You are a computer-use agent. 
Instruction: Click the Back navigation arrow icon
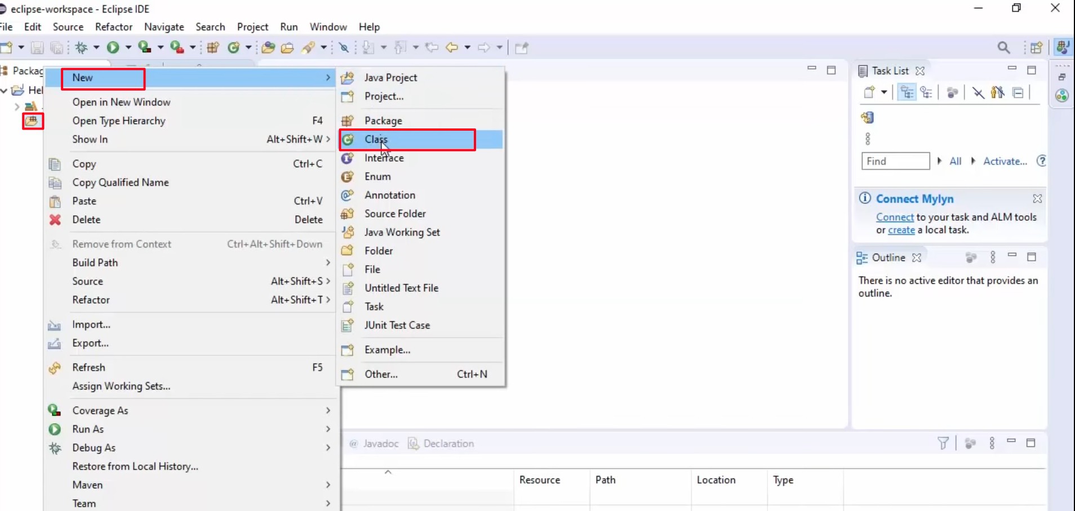point(452,48)
